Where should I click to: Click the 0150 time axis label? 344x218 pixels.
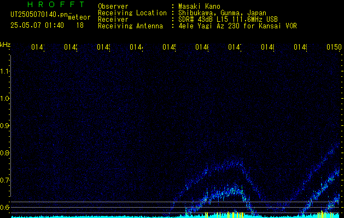coord(334,47)
